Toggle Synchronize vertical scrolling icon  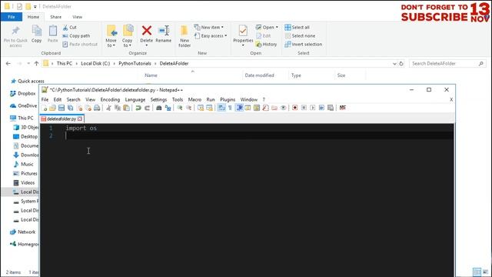201,108
